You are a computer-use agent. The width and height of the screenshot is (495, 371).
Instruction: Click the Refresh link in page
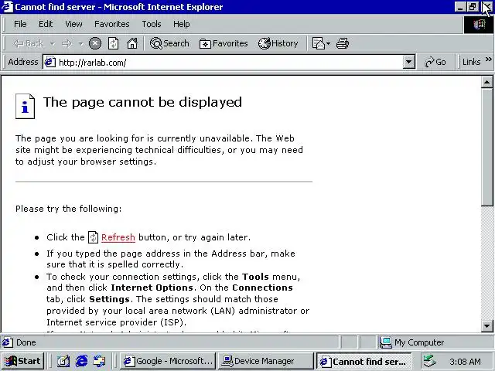pyautogui.click(x=118, y=237)
